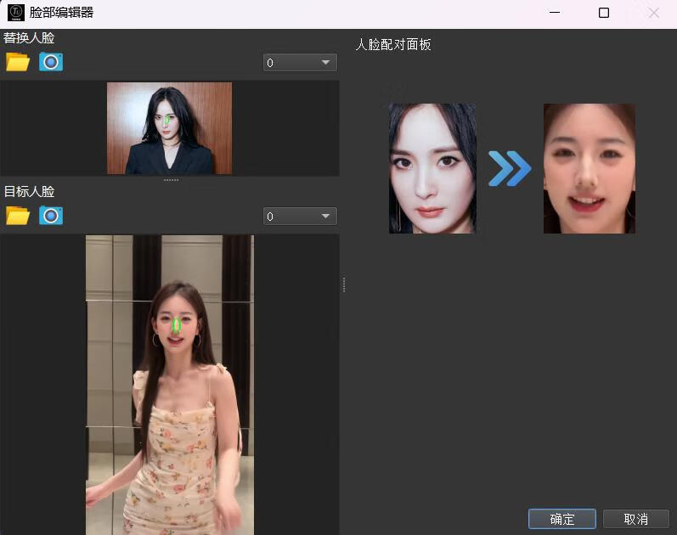
Task: Open folder icon under 目标人脸
Action: (17, 216)
